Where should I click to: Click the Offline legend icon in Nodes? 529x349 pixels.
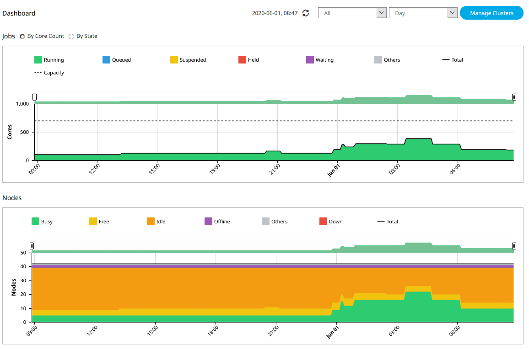tap(208, 222)
